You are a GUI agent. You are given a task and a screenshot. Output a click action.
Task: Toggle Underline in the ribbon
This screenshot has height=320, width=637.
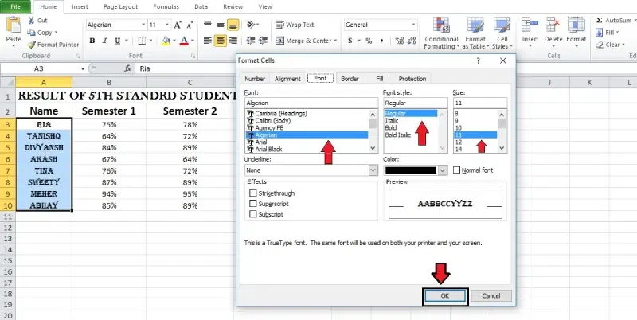click(x=117, y=41)
